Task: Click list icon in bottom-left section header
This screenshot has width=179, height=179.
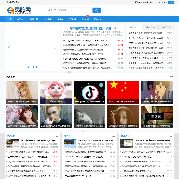Action: pos(57,136)
